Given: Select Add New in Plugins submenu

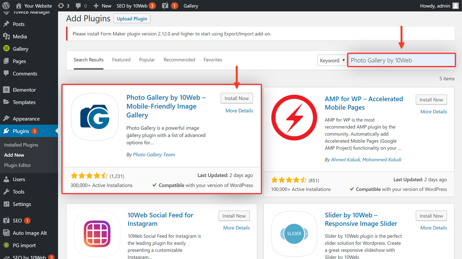Looking at the screenshot, I should (x=14, y=155).
